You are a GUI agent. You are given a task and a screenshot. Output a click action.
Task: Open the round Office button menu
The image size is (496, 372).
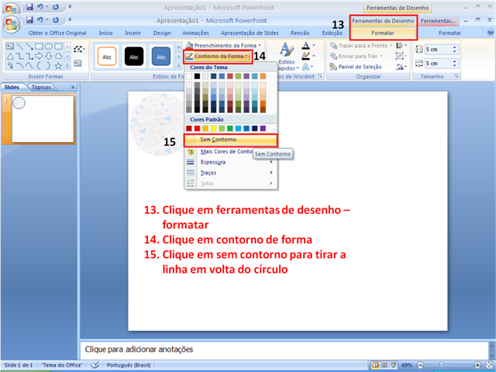click(11, 24)
